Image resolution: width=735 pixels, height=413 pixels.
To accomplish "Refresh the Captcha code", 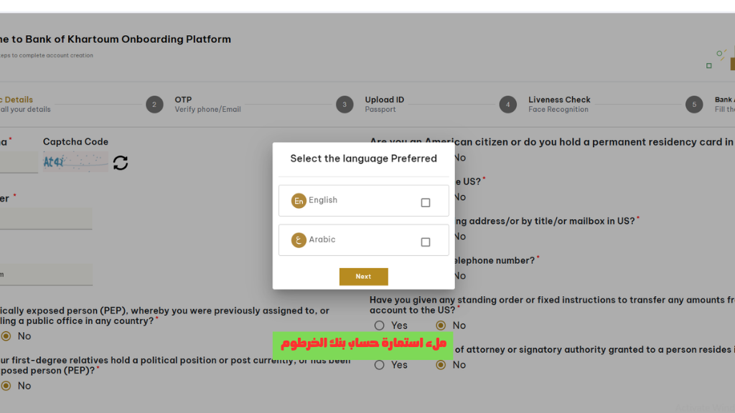I will [121, 163].
